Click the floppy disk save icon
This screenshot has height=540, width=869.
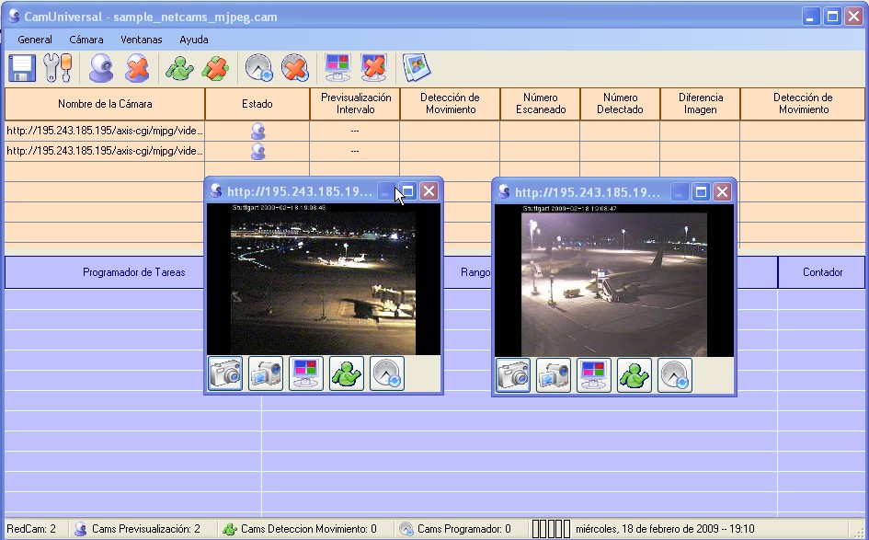(22, 68)
